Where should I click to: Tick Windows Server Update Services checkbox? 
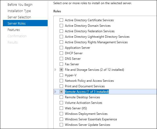coord(61,125)
